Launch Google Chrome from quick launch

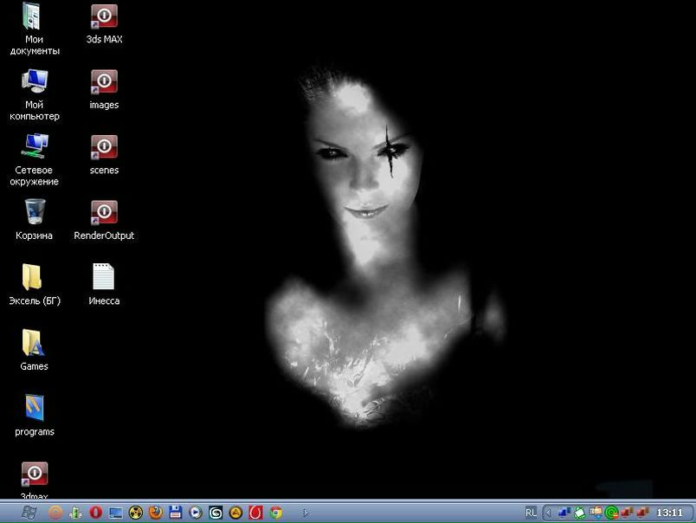(x=276, y=513)
